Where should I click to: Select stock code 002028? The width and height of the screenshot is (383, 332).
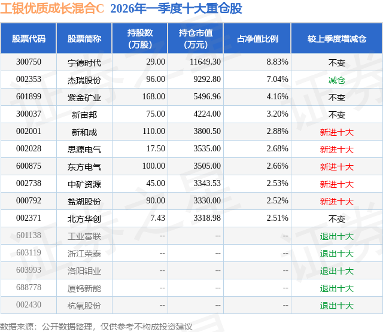(29, 149)
